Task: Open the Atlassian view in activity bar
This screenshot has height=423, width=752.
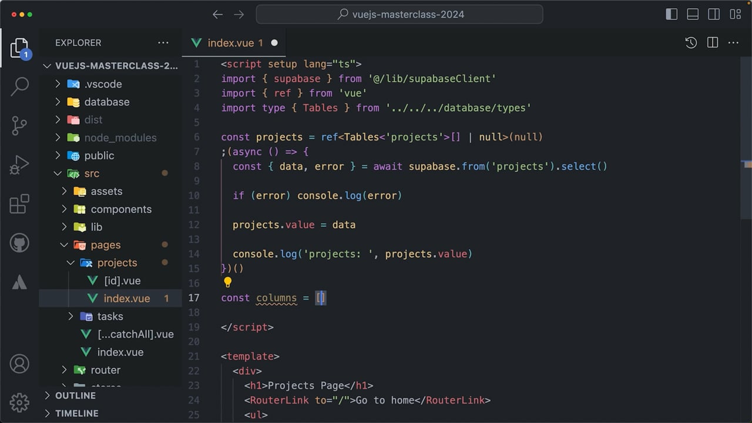Action: pos(19,282)
